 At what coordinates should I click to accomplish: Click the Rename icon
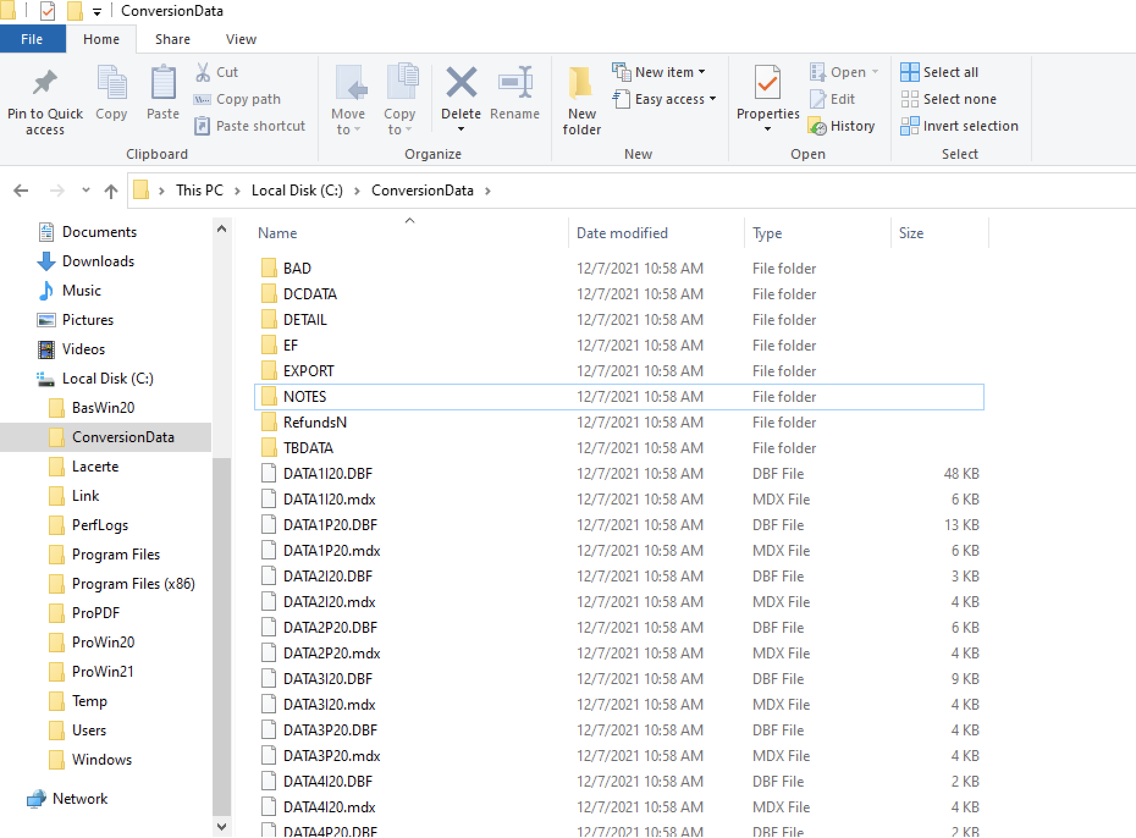coord(515,82)
